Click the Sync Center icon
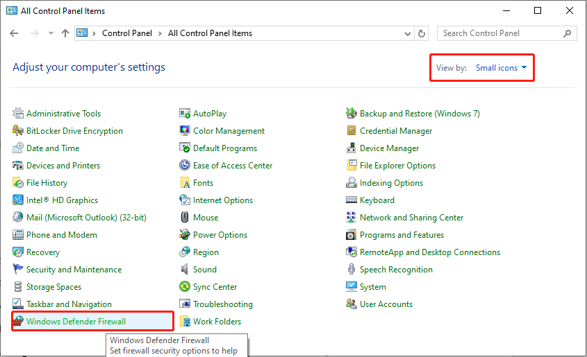587x357 pixels. pyautogui.click(x=185, y=287)
